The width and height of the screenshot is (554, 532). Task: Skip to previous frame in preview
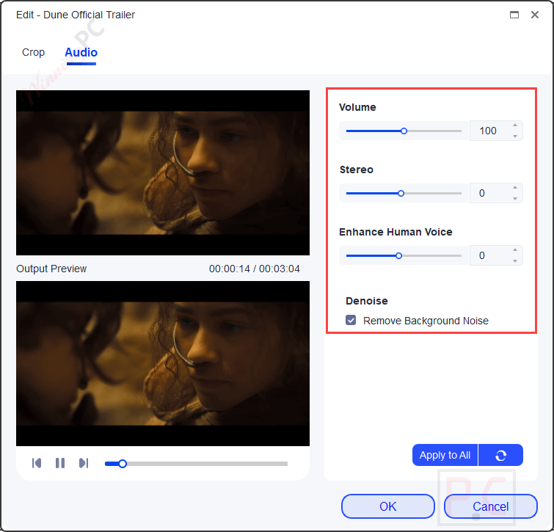[x=37, y=463]
